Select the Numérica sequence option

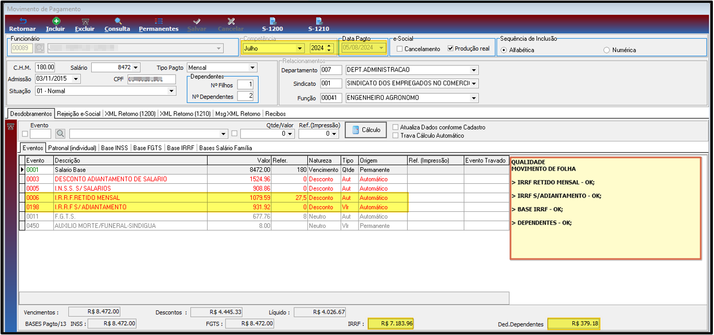click(x=607, y=50)
